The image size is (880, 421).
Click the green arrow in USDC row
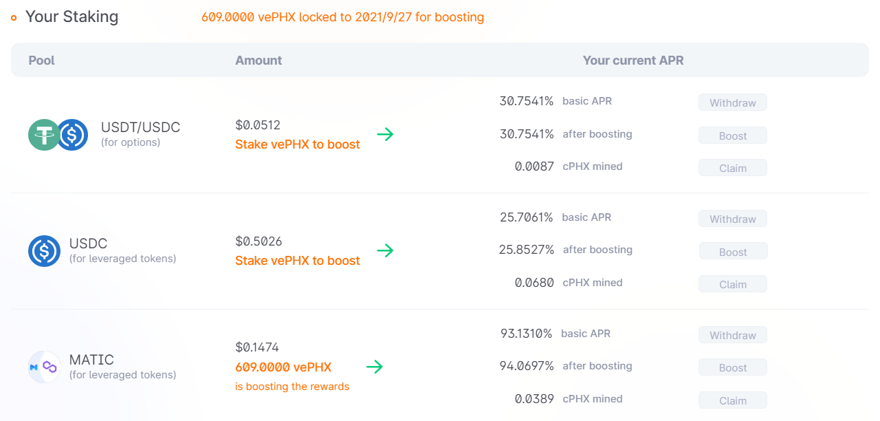[x=386, y=250]
